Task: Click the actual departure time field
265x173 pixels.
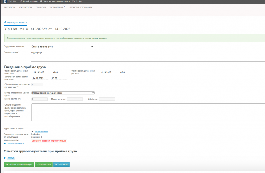Action: click(x=127, y=72)
